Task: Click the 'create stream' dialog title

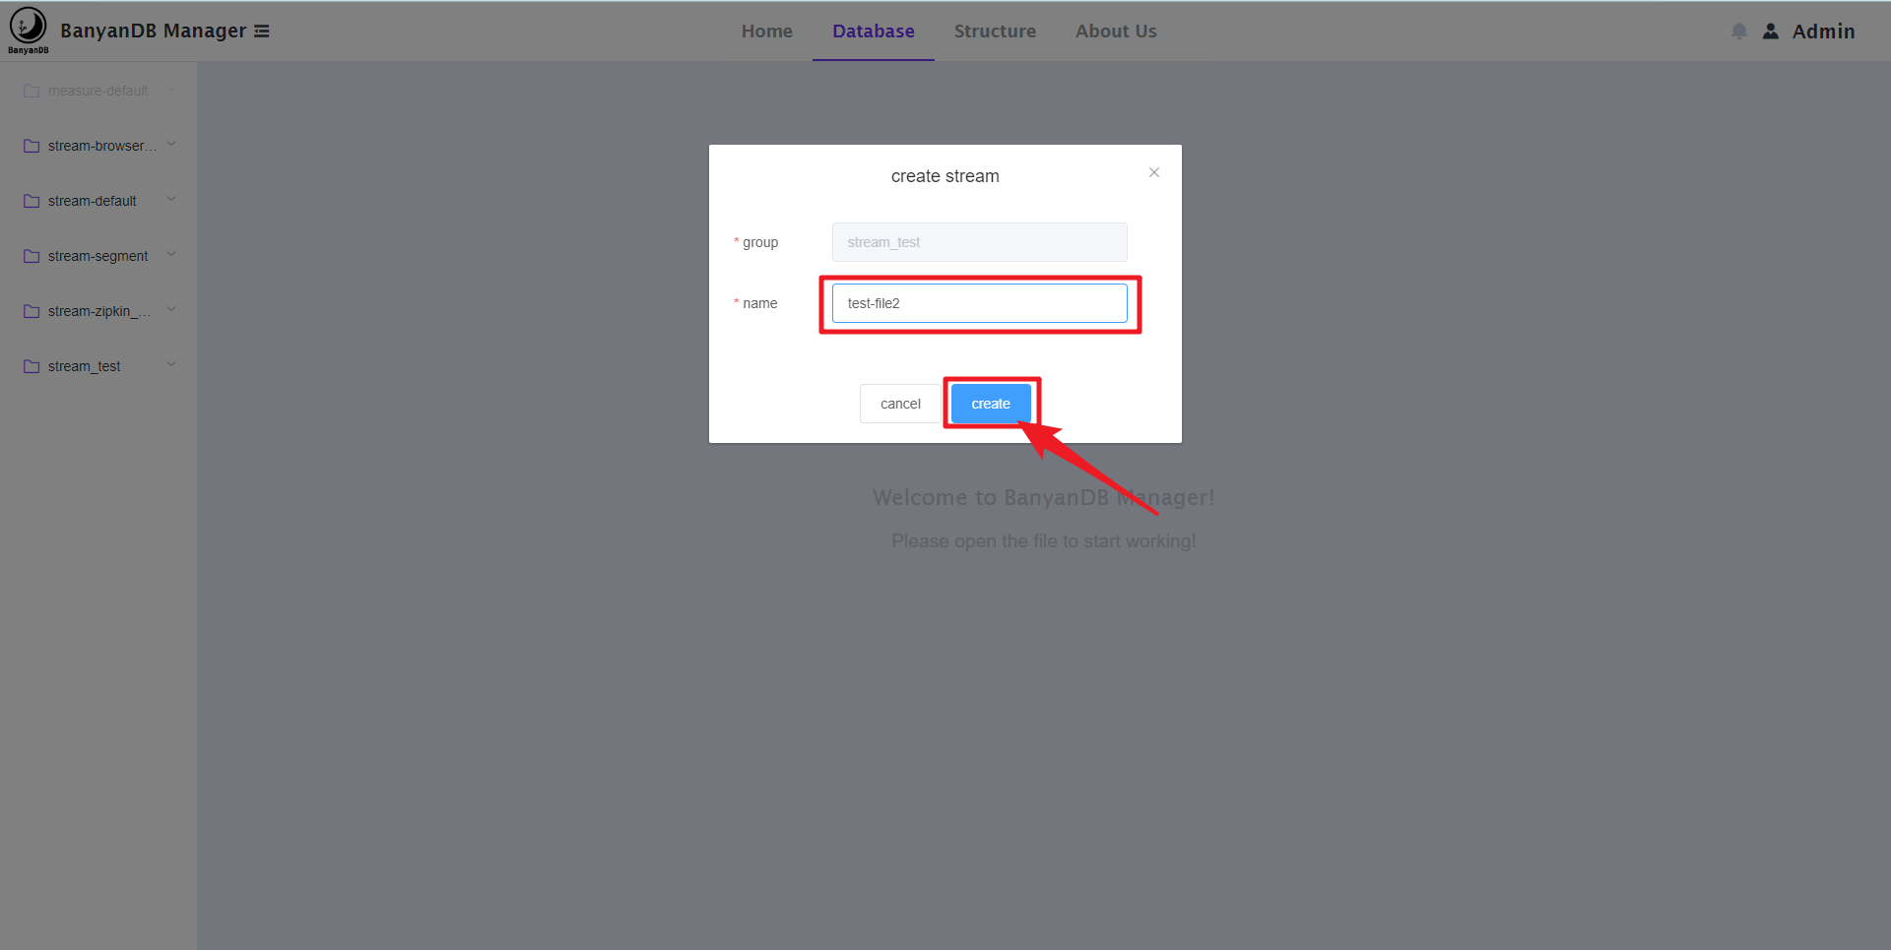Action: tap(945, 176)
